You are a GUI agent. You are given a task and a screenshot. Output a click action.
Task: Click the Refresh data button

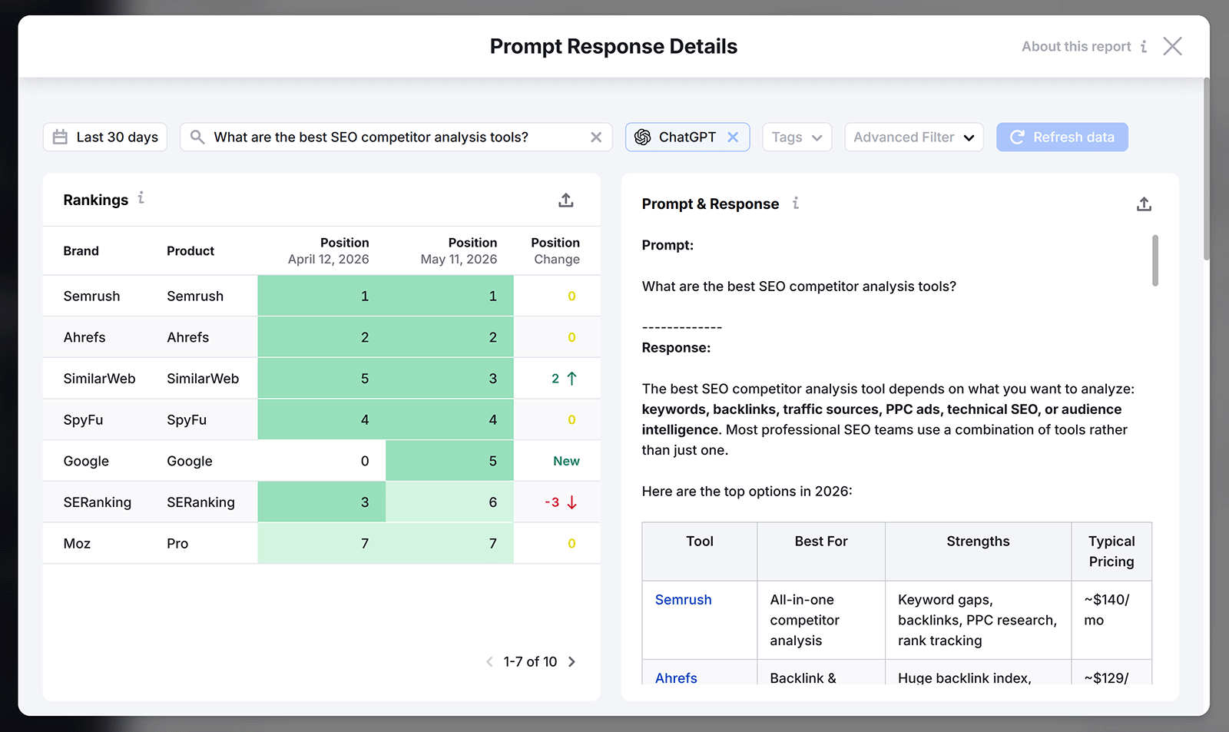coord(1062,137)
